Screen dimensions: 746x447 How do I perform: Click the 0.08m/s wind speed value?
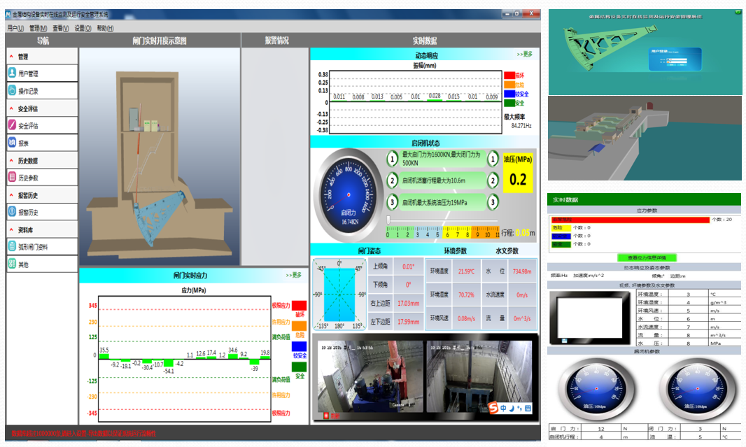click(x=466, y=318)
